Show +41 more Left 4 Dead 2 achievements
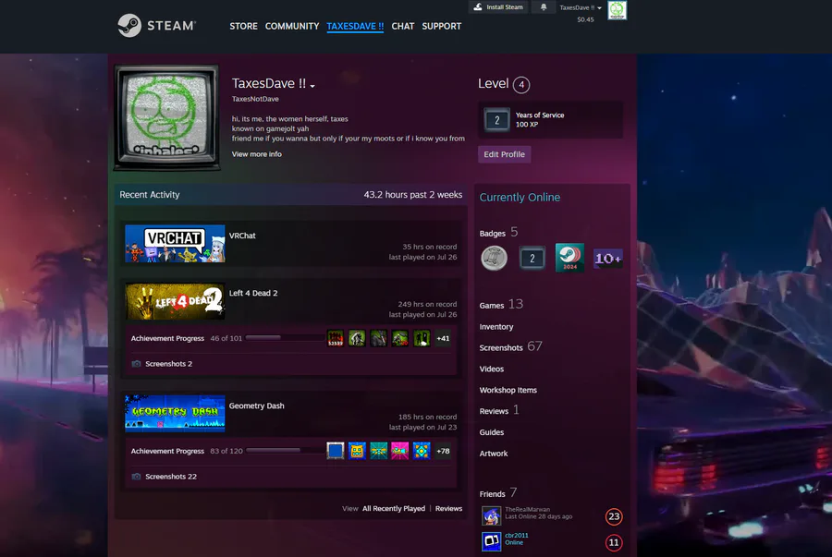Screen dimensions: 832x557 (443, 338)
